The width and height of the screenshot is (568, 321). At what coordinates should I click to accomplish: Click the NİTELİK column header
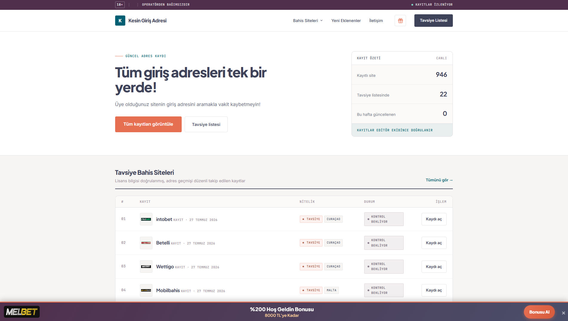click(307, 202)
